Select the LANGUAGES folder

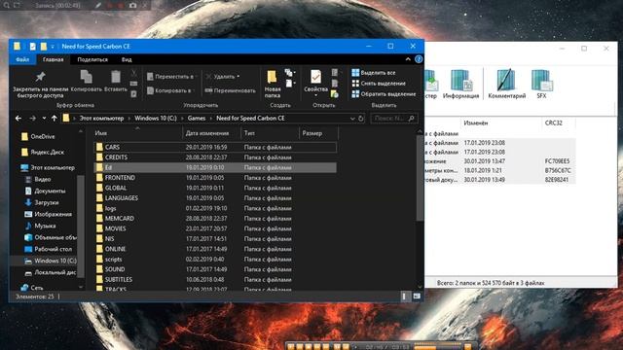(x=215, y=198)
